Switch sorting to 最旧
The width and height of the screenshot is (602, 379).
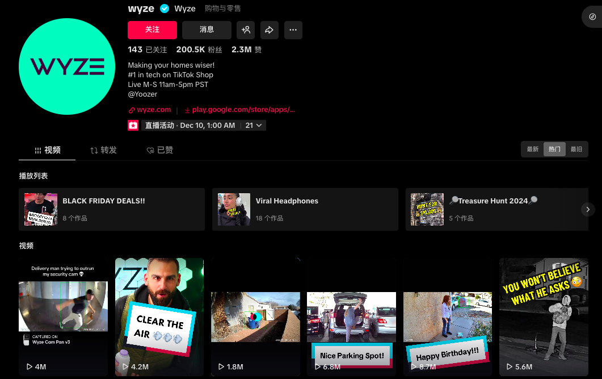click(x=576, y=149)
